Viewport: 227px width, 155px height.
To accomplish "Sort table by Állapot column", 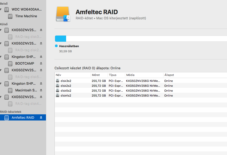I will [x=195, y=75].
